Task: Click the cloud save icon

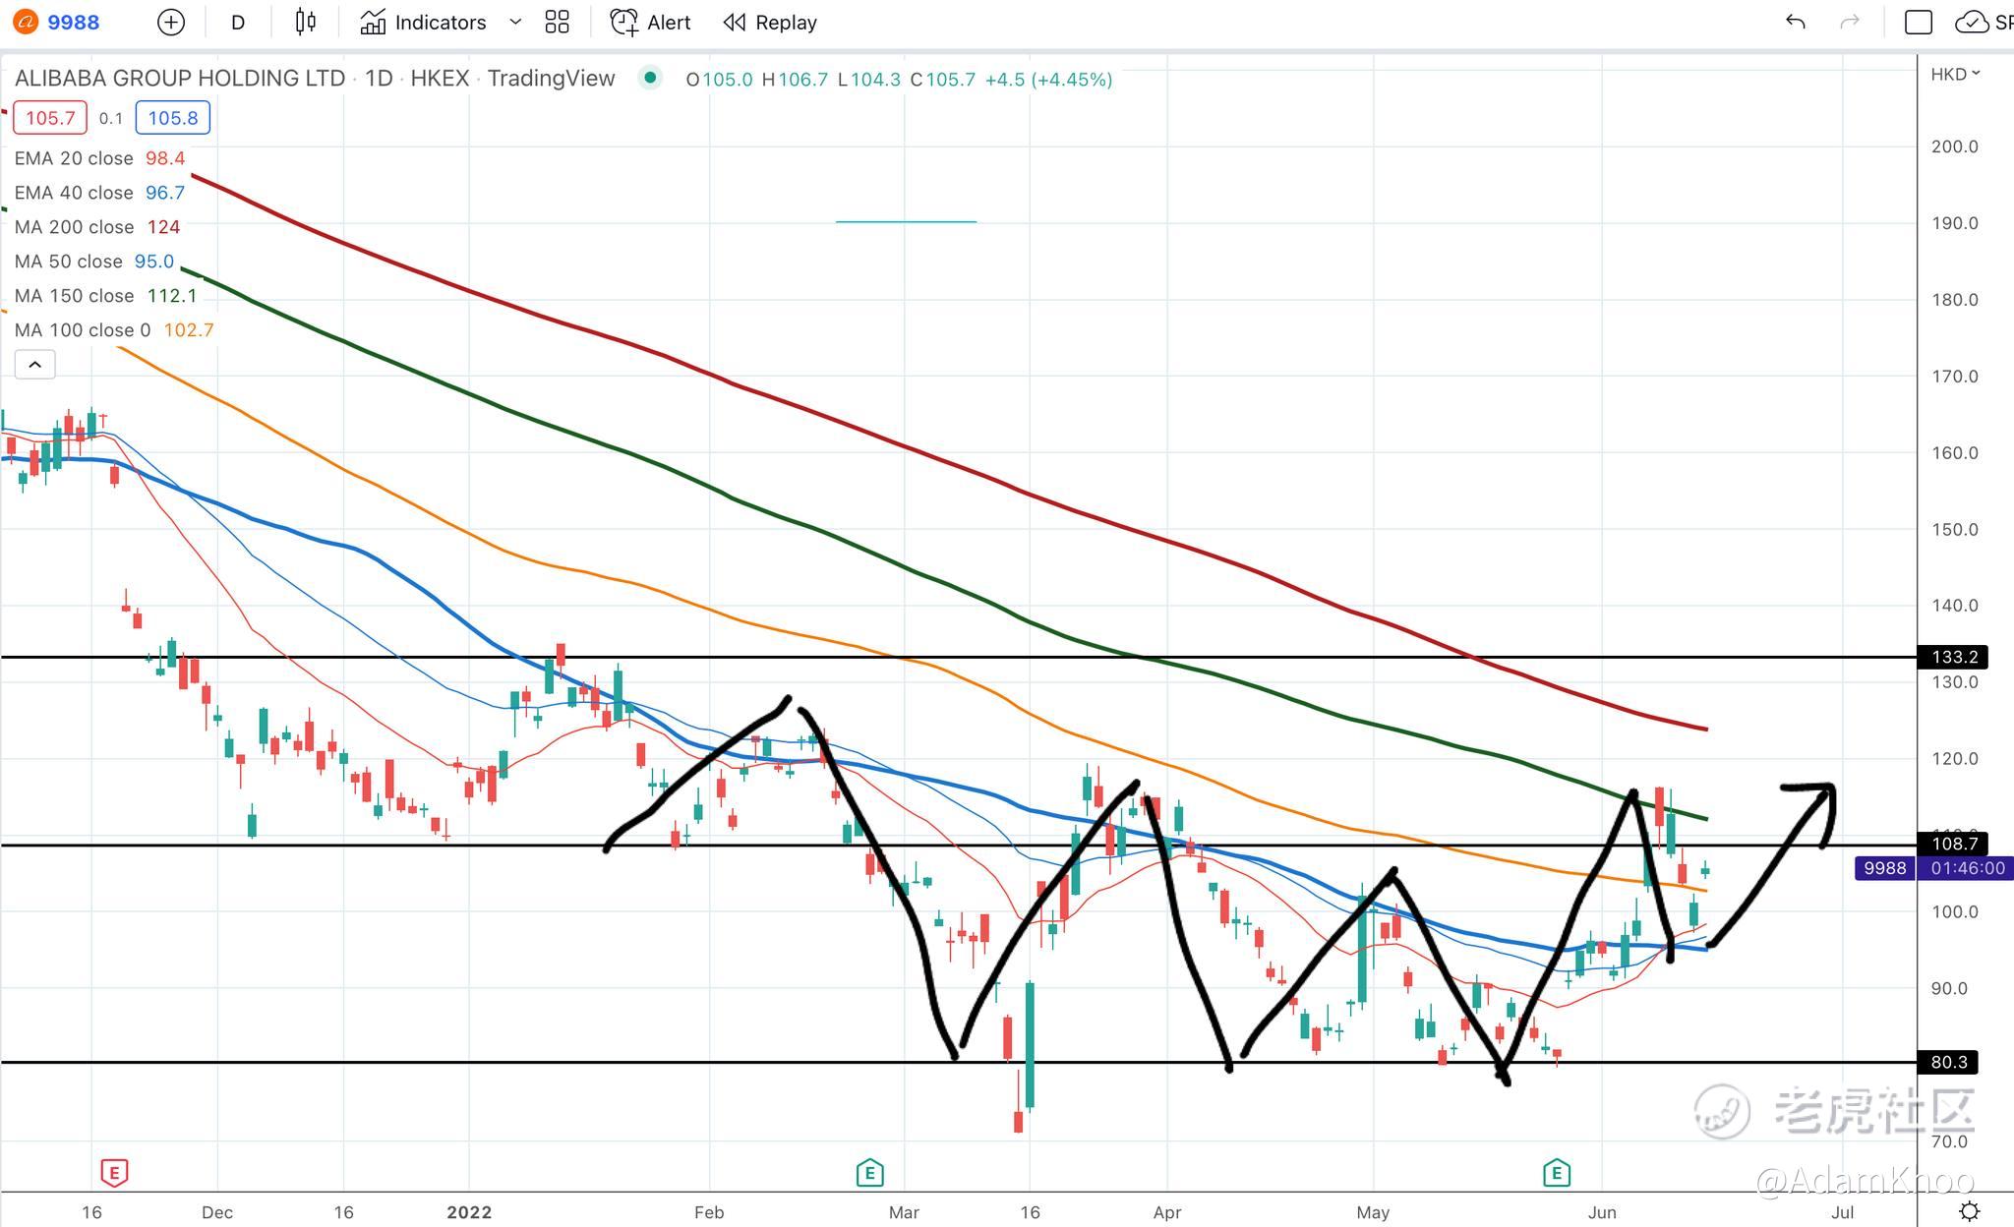Action: click(x=1972, y=23)
